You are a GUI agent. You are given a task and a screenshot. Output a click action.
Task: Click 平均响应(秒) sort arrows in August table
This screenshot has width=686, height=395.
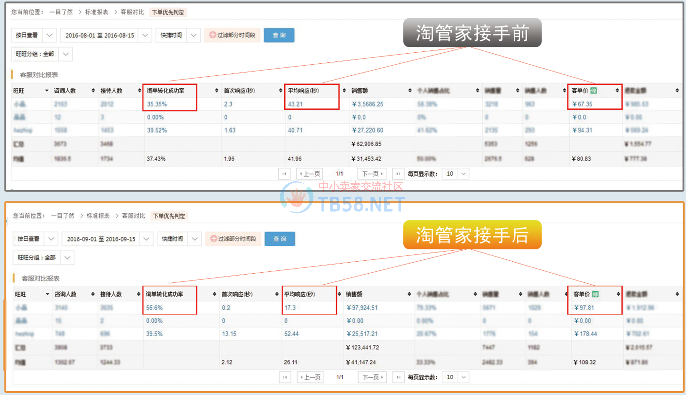[x=344, y=91]
